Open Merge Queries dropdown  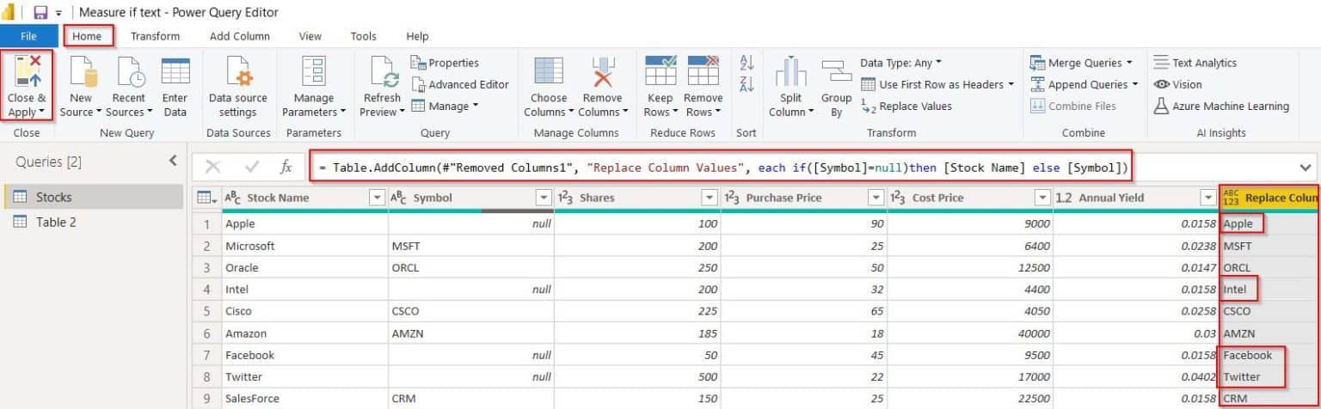tap(1081, 63)
